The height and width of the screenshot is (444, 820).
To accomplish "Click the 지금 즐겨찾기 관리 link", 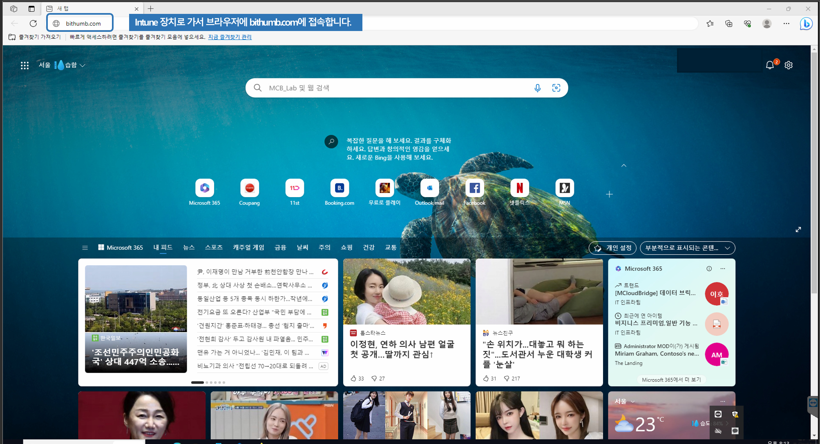I will (x=230, y=37).
